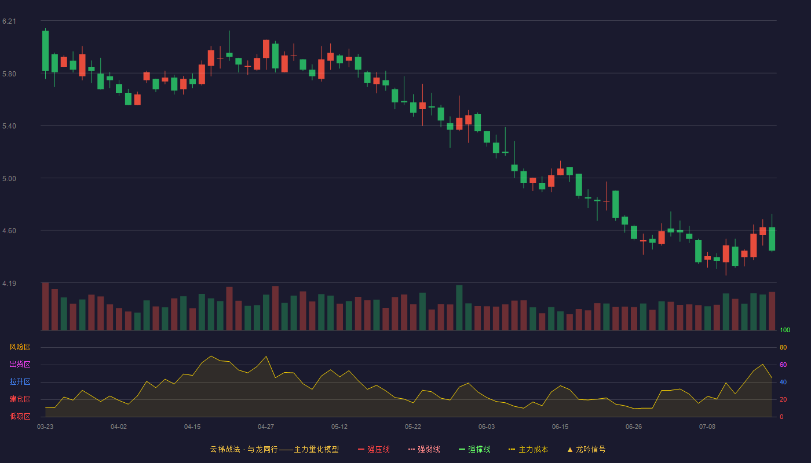Toggle the 主力成本 legend series
Viewport: 811px width, 463px height.
[528, 449]
